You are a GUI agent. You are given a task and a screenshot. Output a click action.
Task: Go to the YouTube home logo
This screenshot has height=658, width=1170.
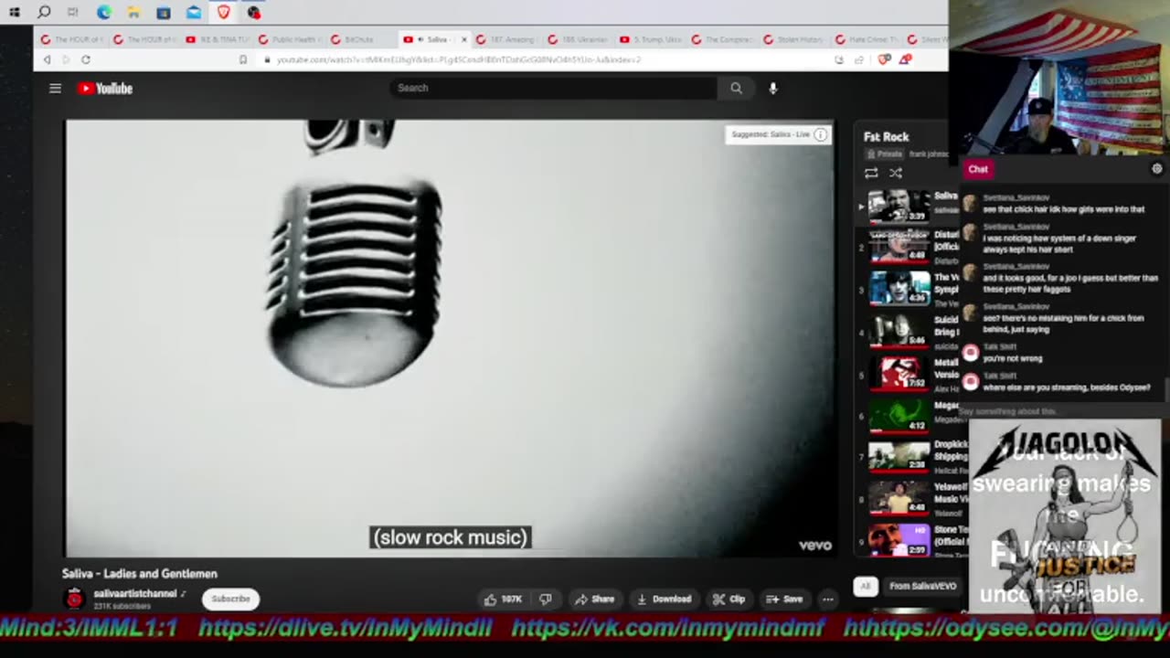click(105, 89)
